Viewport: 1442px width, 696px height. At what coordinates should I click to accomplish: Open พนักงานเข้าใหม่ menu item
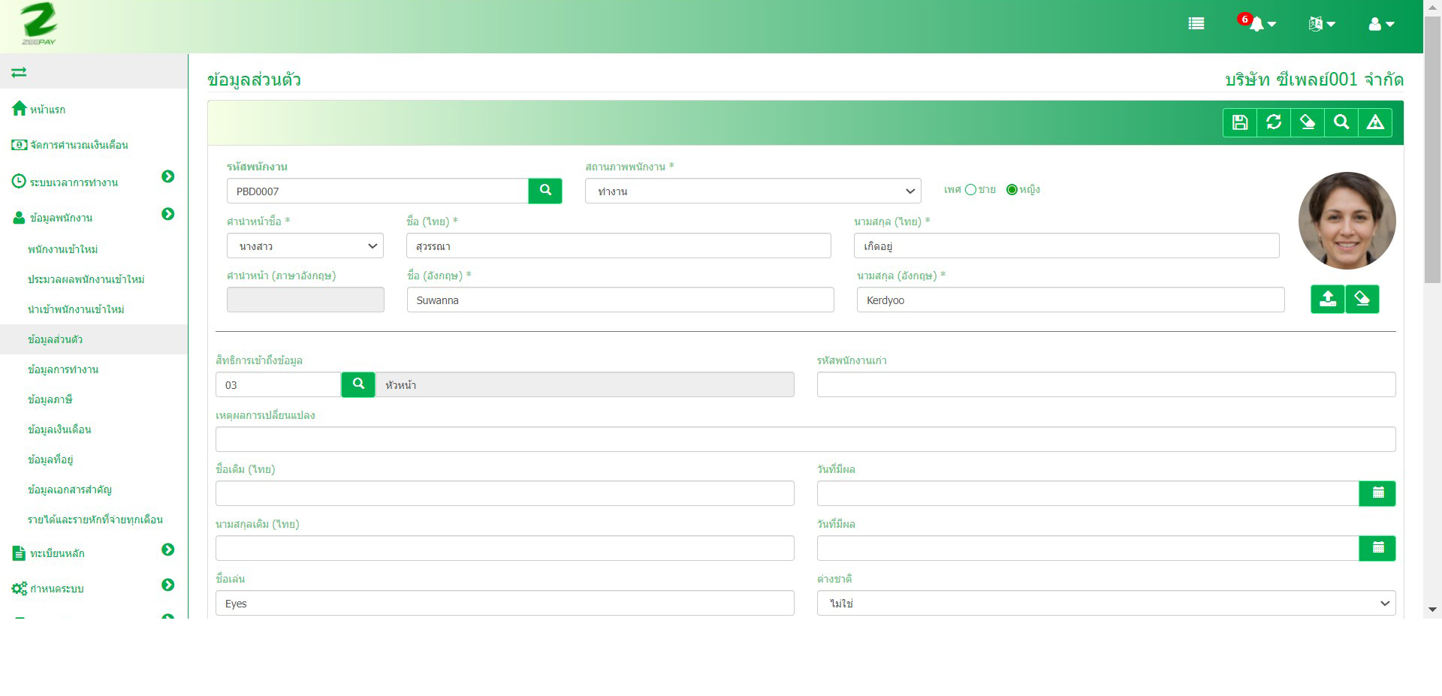coord(63,249)
